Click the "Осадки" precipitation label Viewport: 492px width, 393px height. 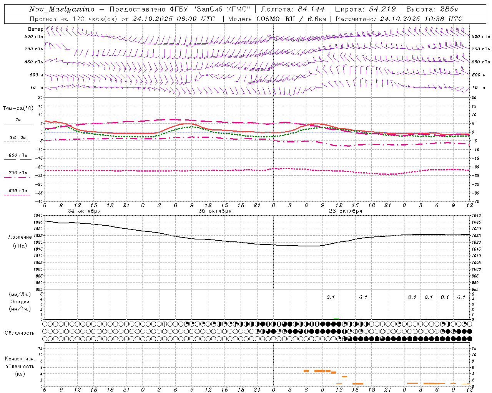pos(20,302)
